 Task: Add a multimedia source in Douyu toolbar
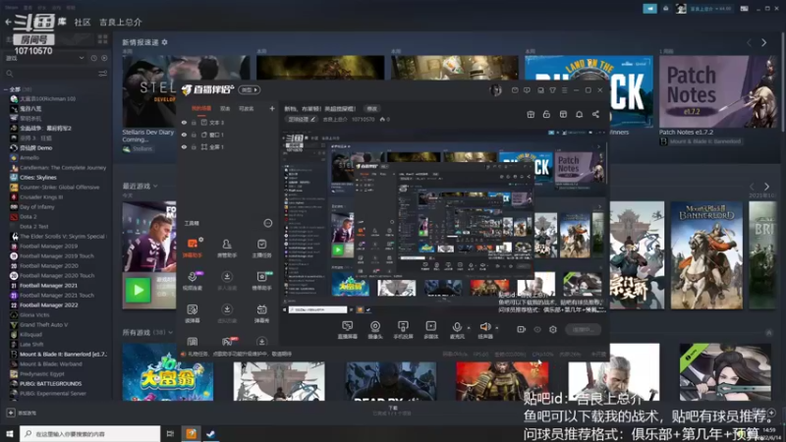[430, 329]
